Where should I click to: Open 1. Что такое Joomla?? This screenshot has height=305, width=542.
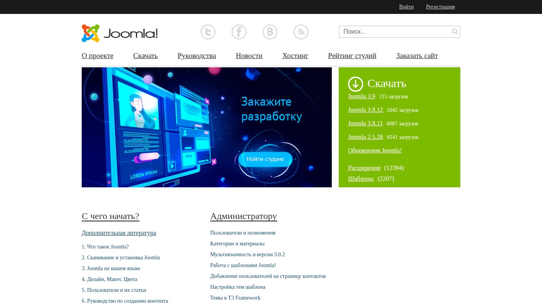[105, 247]
